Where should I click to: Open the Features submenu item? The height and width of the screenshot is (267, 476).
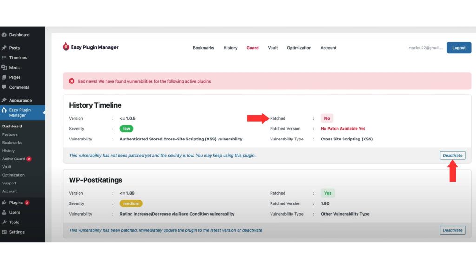point(10,134)
